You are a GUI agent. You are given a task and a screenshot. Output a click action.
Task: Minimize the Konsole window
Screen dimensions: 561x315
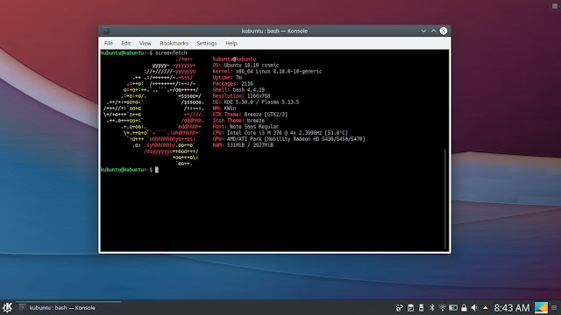(423, 31)
